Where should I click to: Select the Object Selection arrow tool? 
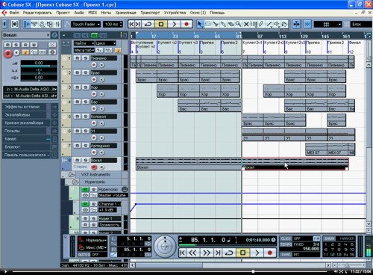[x=200, y=24]
